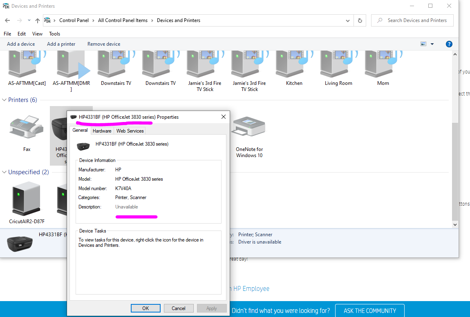The height and width of the screenshot is (317, 470).
Task: Click the greyed-out Apply button
Action: click(212, 308)
